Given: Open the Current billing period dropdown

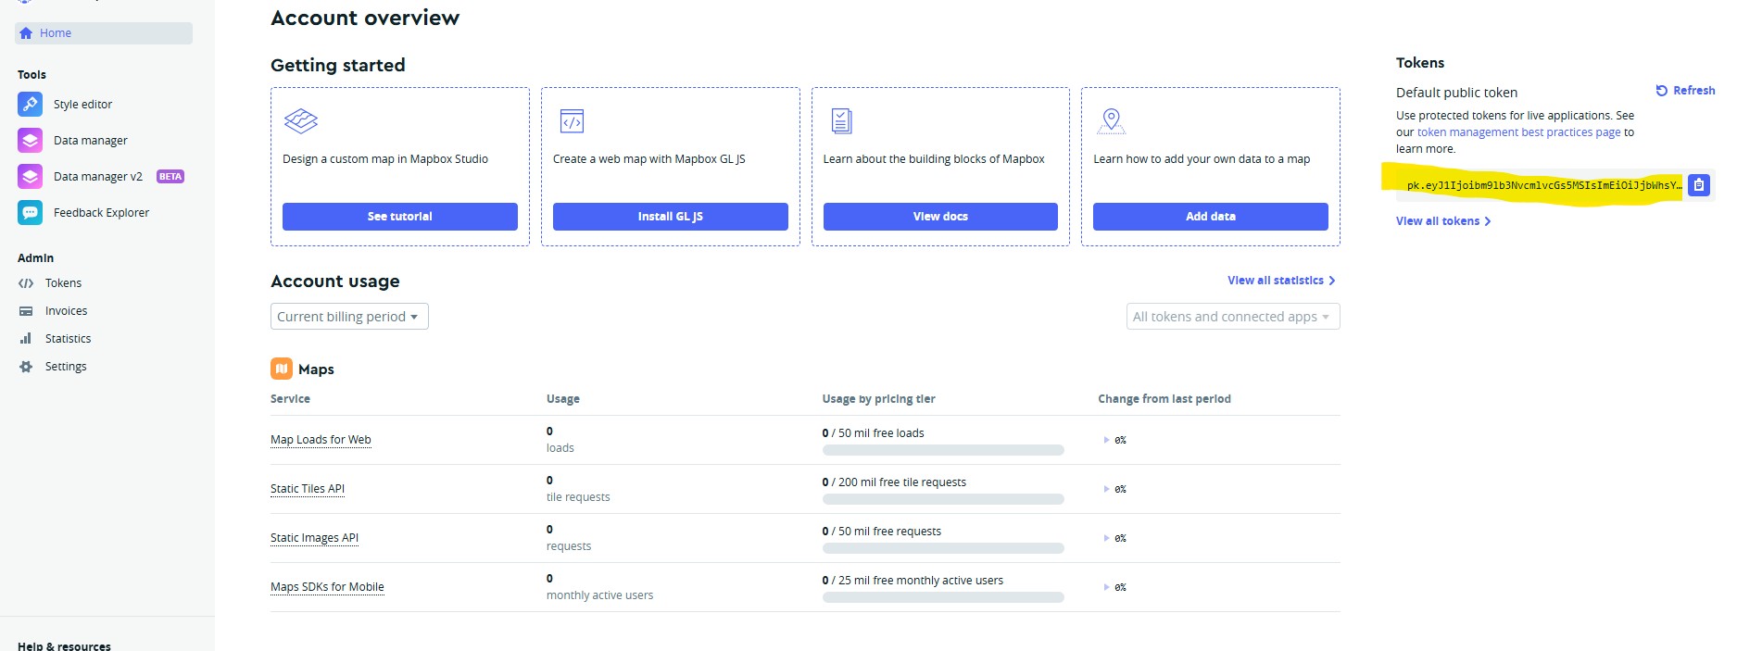Looking at the screenshot, I should [348, 317].
